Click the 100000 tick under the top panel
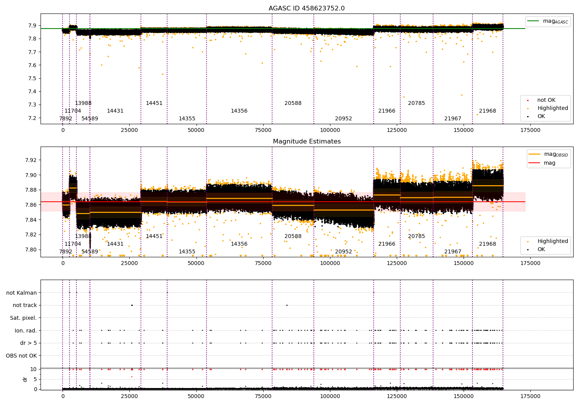The image size is (579, 405). click(x=330, y=130)
